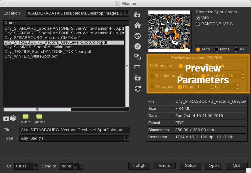Viewport: 251px width, 173px height.
Task: Open the Samples bookmark folder
Action: [x=39, y=118]
